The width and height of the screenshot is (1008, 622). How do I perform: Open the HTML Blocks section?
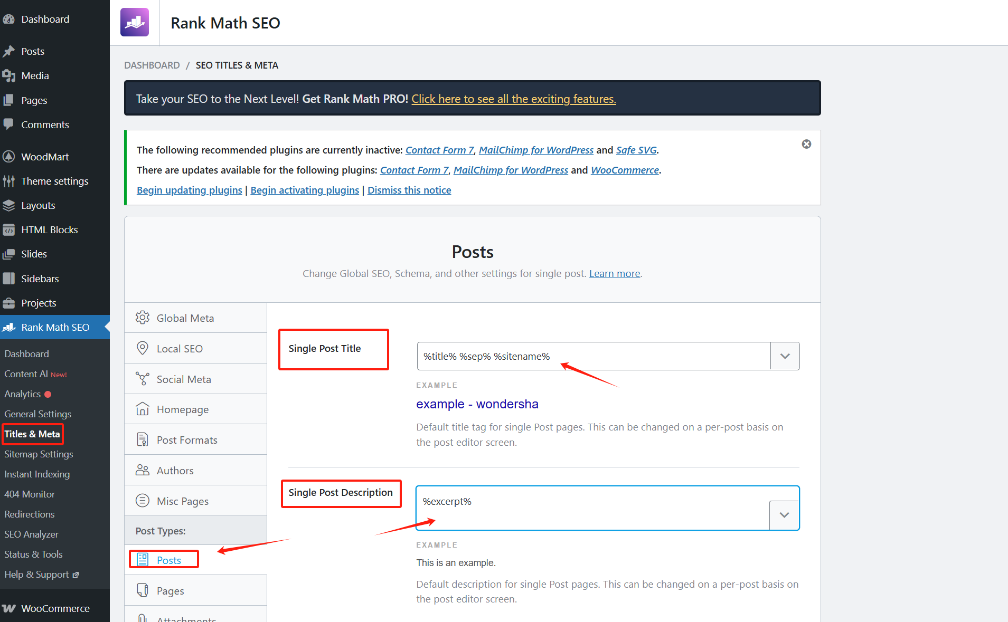49,229
